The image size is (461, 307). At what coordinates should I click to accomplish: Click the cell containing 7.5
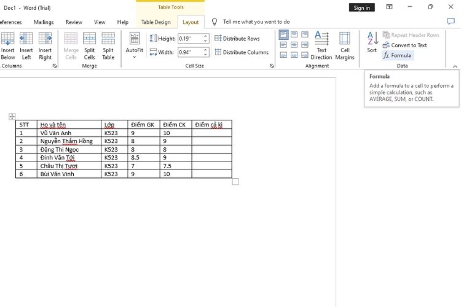coord(176,166)
